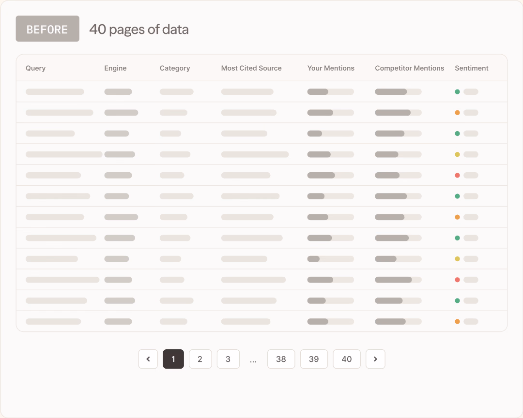Select page 1 in pagination

173,359
